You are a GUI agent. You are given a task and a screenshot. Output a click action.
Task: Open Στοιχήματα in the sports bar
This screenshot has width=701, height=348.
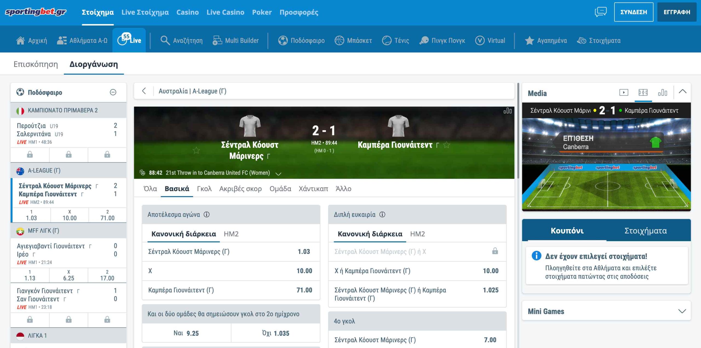tap(599, 40)
